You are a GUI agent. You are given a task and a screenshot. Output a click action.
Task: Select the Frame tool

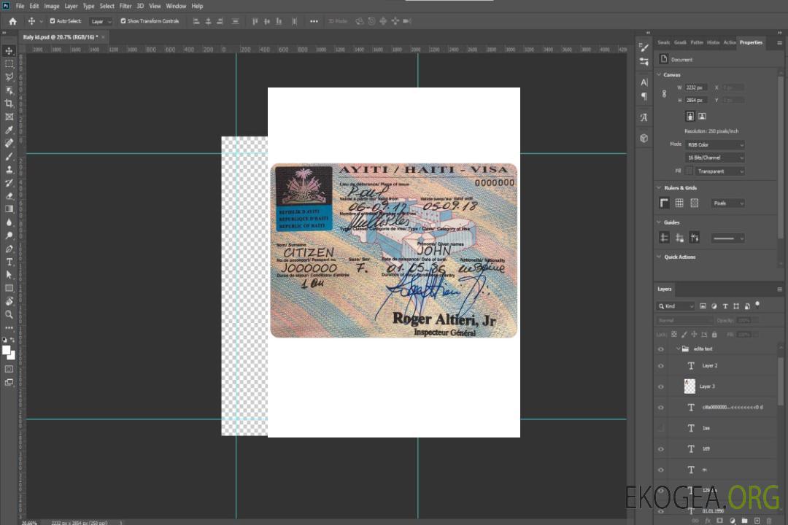pyautogui.click(x=9, y=117)
